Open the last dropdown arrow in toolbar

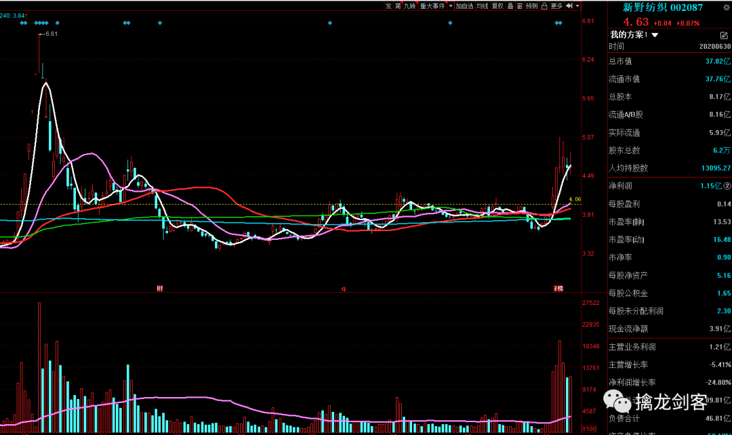pyautogui.click(x=577, y=6)
